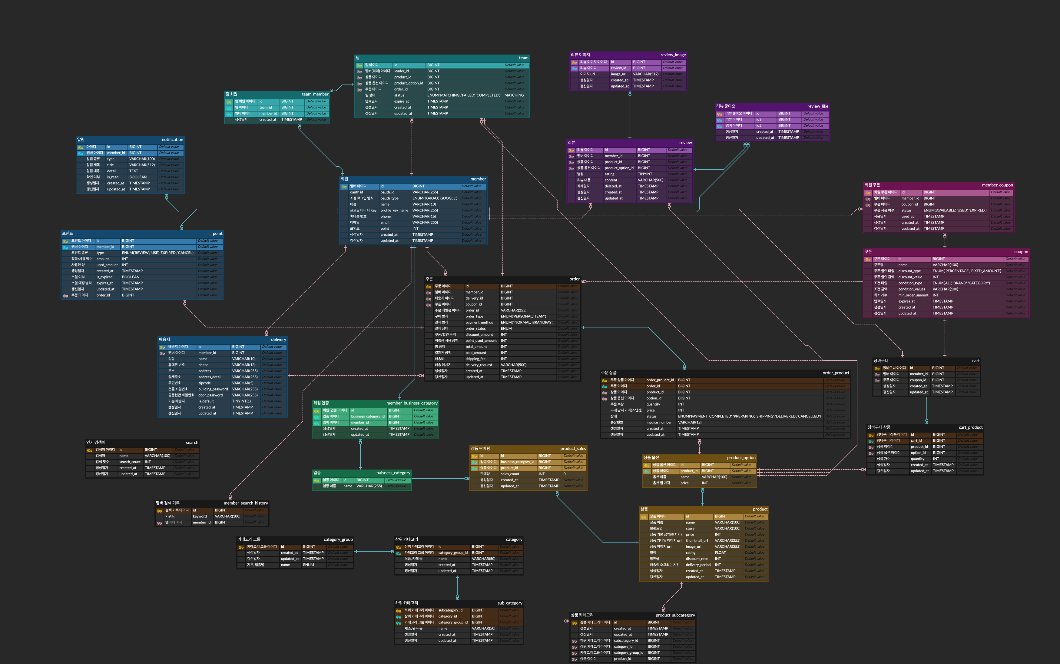Select the order_product table title bar
This screenshot has height=664, width=1060.
(725, 373)
